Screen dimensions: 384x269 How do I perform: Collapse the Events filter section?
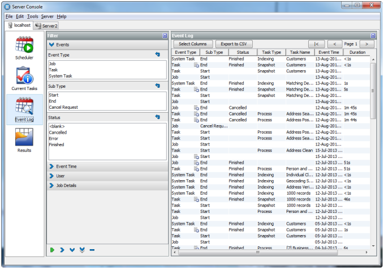pos(51,45)
